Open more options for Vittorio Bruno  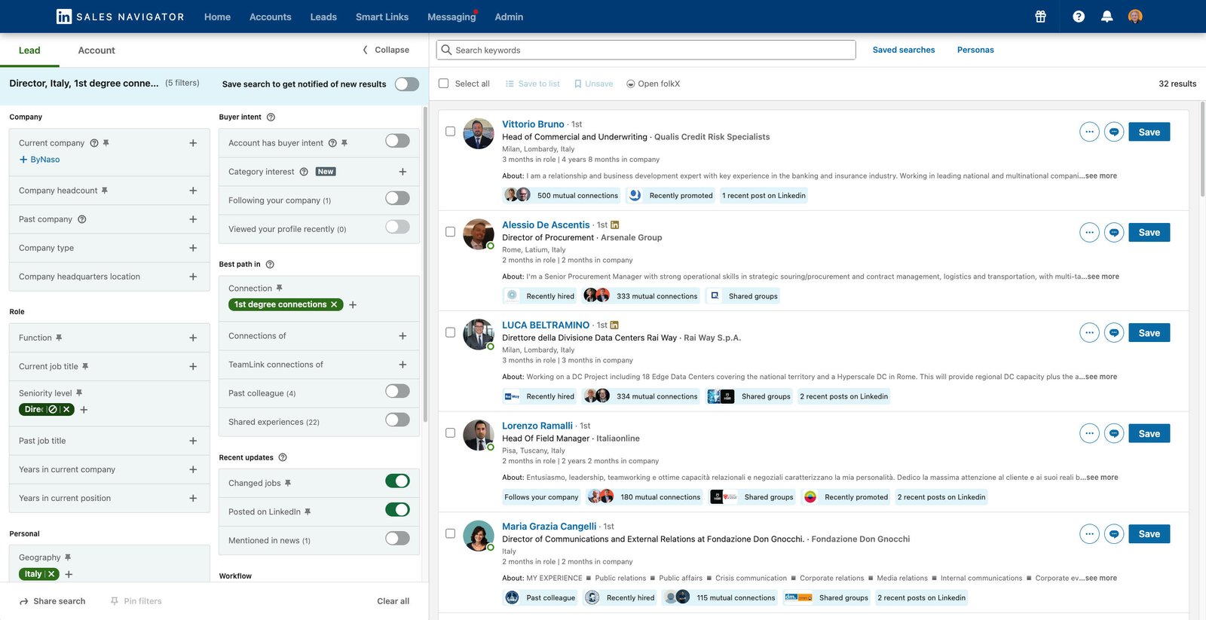(1089, 132)
